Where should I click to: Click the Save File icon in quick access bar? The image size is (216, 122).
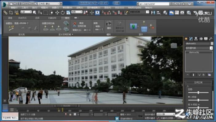(x=20, y=4)
